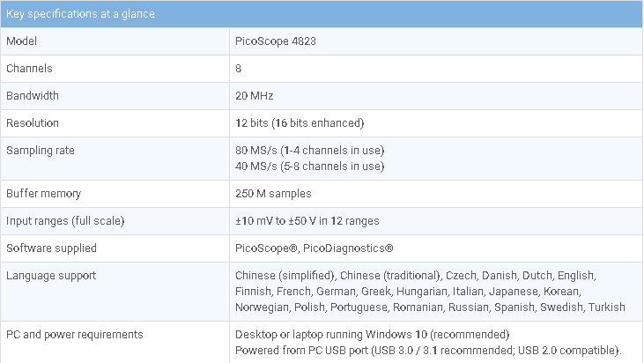This screenshot has height=363, width=644.
Task: Click the 80 MS/s sampling rate line
Action: (x=309, y=150)
